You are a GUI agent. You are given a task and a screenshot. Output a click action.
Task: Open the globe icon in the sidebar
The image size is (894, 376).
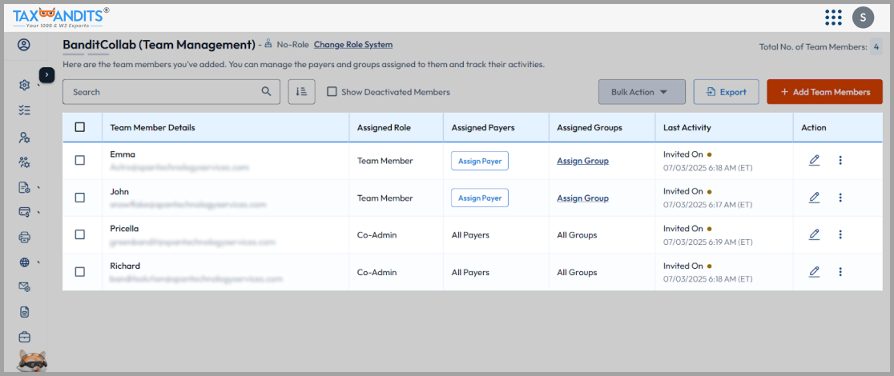tap(24, 262)
